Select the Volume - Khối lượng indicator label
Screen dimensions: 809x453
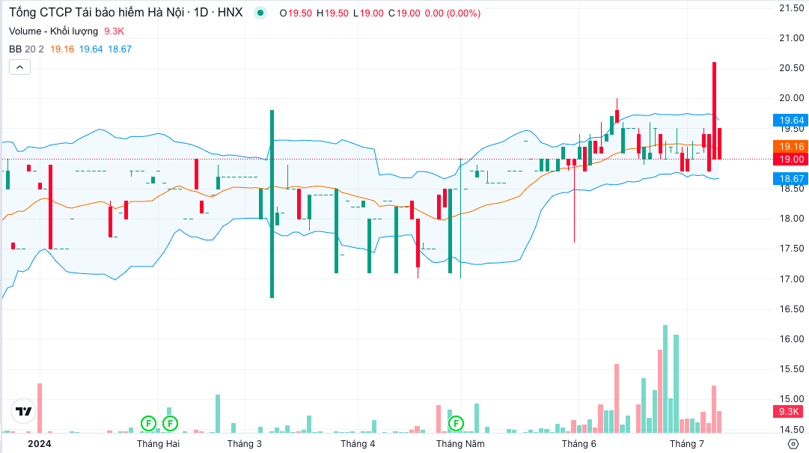pyautogui.click(x=54, y=31)
